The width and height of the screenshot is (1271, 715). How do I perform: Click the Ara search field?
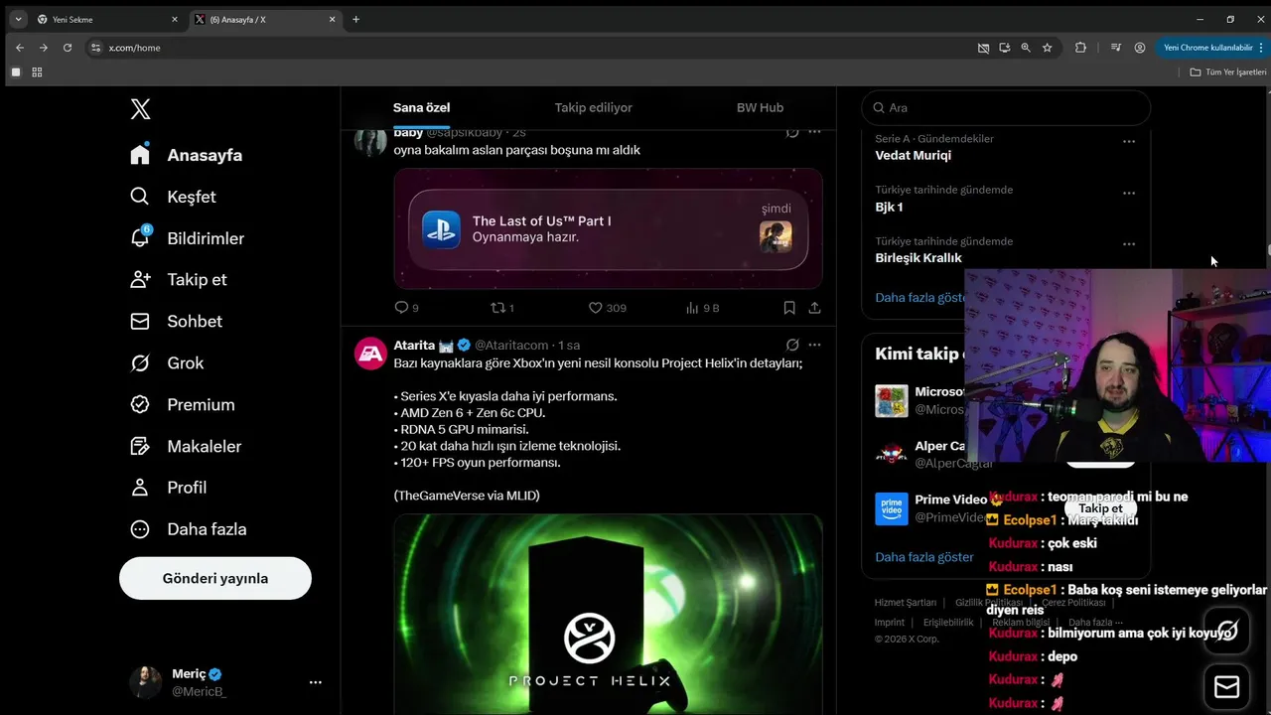(1006, 107)
